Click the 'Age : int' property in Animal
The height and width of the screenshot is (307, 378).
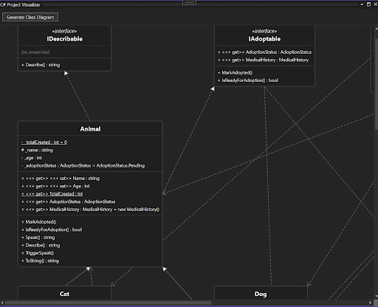pyautogui.click(x=55, y=186)
